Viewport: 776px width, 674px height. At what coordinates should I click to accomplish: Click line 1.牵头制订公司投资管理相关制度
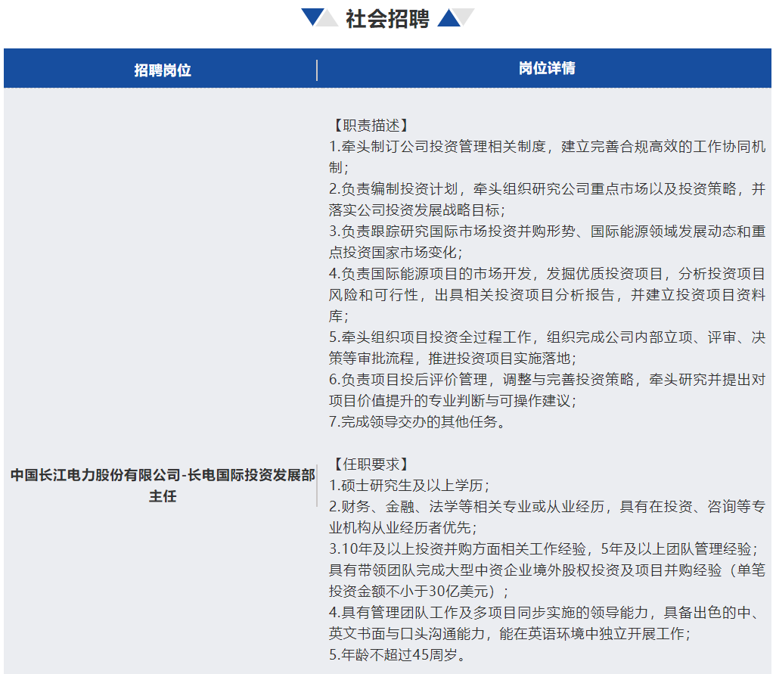click(547, 157)
